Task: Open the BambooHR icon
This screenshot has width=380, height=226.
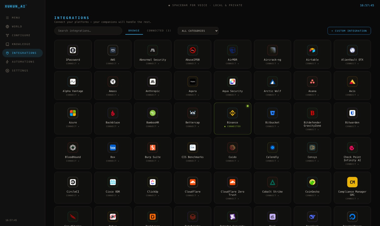Action: pyautogui.click(x=153, y=113)
